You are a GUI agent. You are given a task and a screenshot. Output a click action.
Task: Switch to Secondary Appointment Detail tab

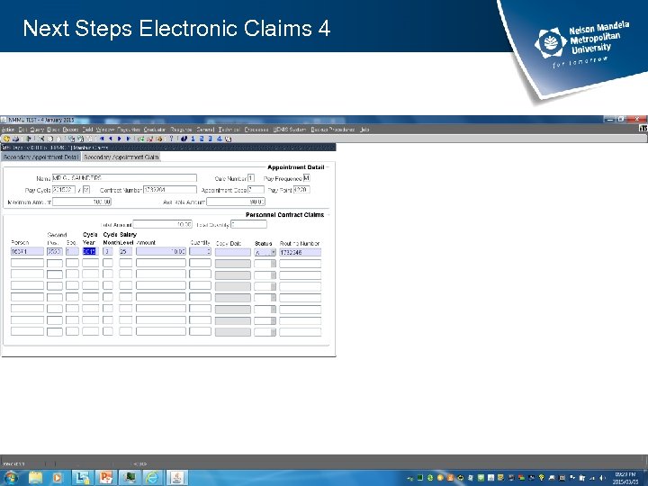tap(40, 157)
